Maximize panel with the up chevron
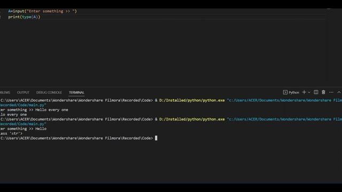Viewport: 342px width, 192px height. point(339,92)
